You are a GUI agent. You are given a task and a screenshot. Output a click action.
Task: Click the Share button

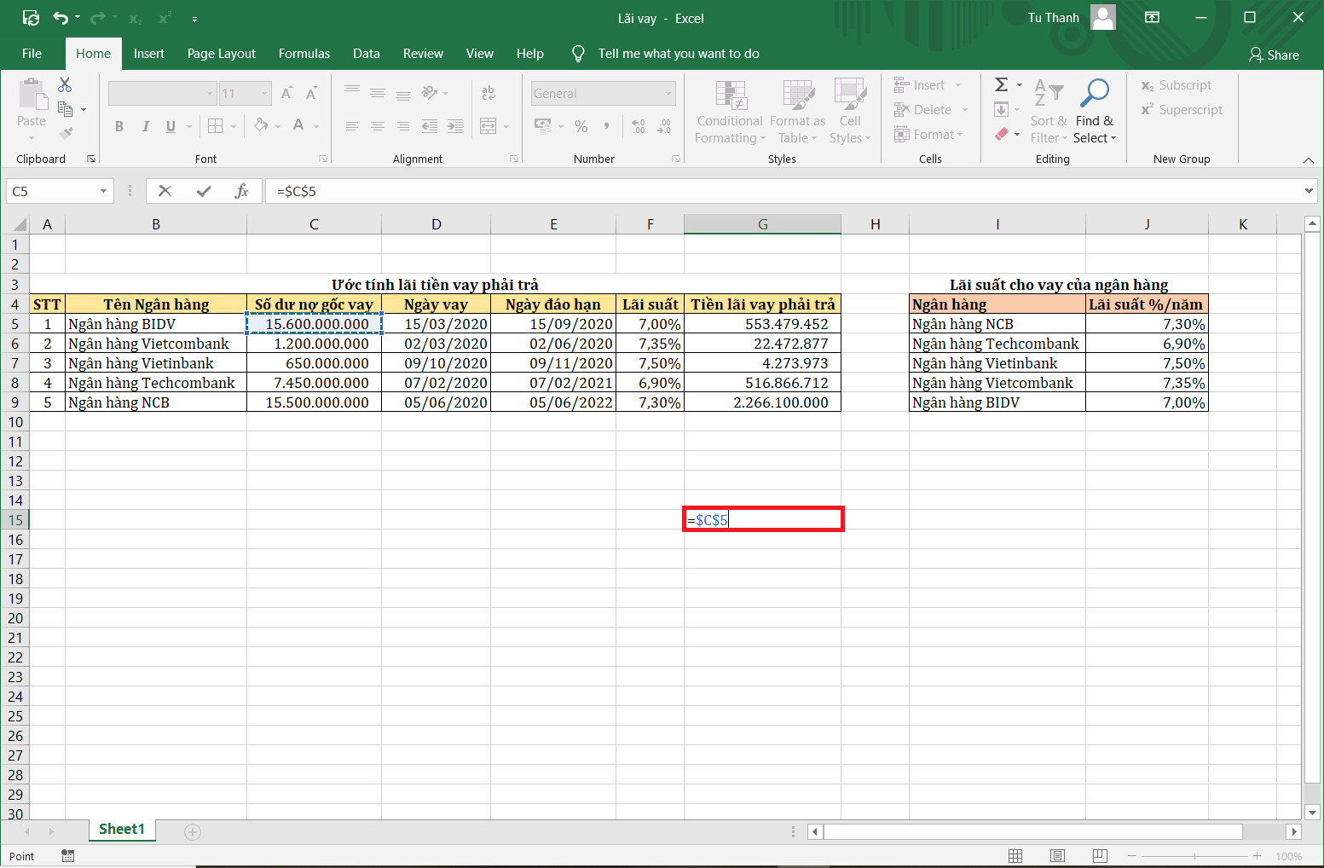tap(1274, 55)
